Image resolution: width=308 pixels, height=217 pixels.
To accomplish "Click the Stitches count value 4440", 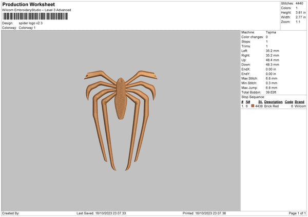I will click(x=299, y=4).
